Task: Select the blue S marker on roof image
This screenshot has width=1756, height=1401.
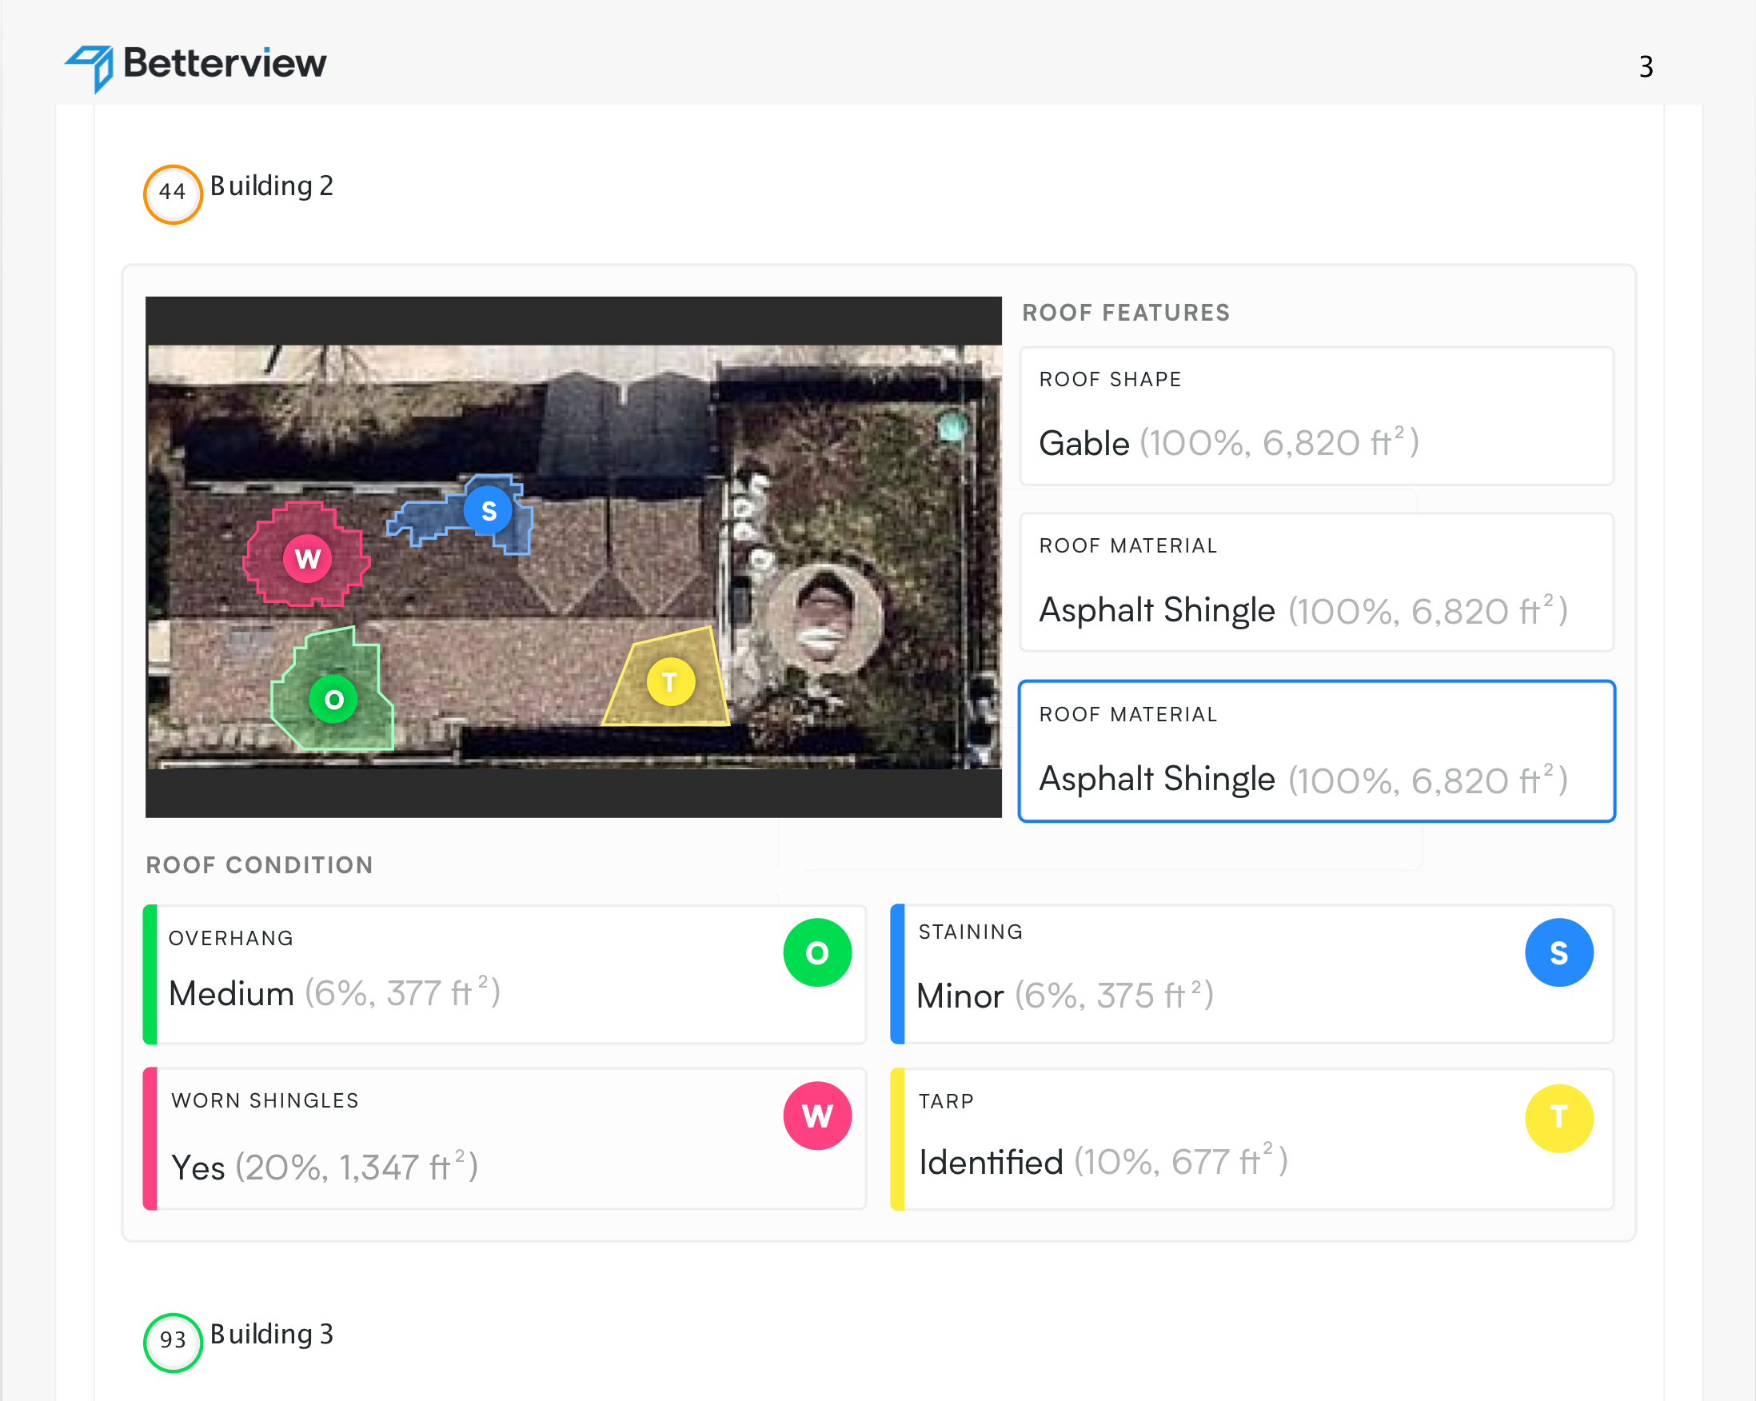Action: coord(488,511)
